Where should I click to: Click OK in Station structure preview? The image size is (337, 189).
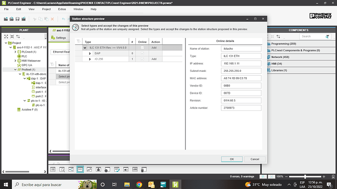click(x=232, y=159)
